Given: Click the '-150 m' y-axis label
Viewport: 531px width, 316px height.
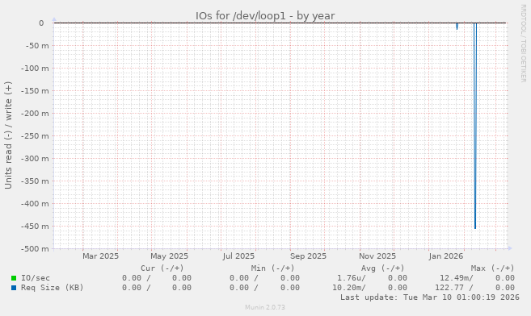Looking at the screenshot, I should [x=35, y=91].
